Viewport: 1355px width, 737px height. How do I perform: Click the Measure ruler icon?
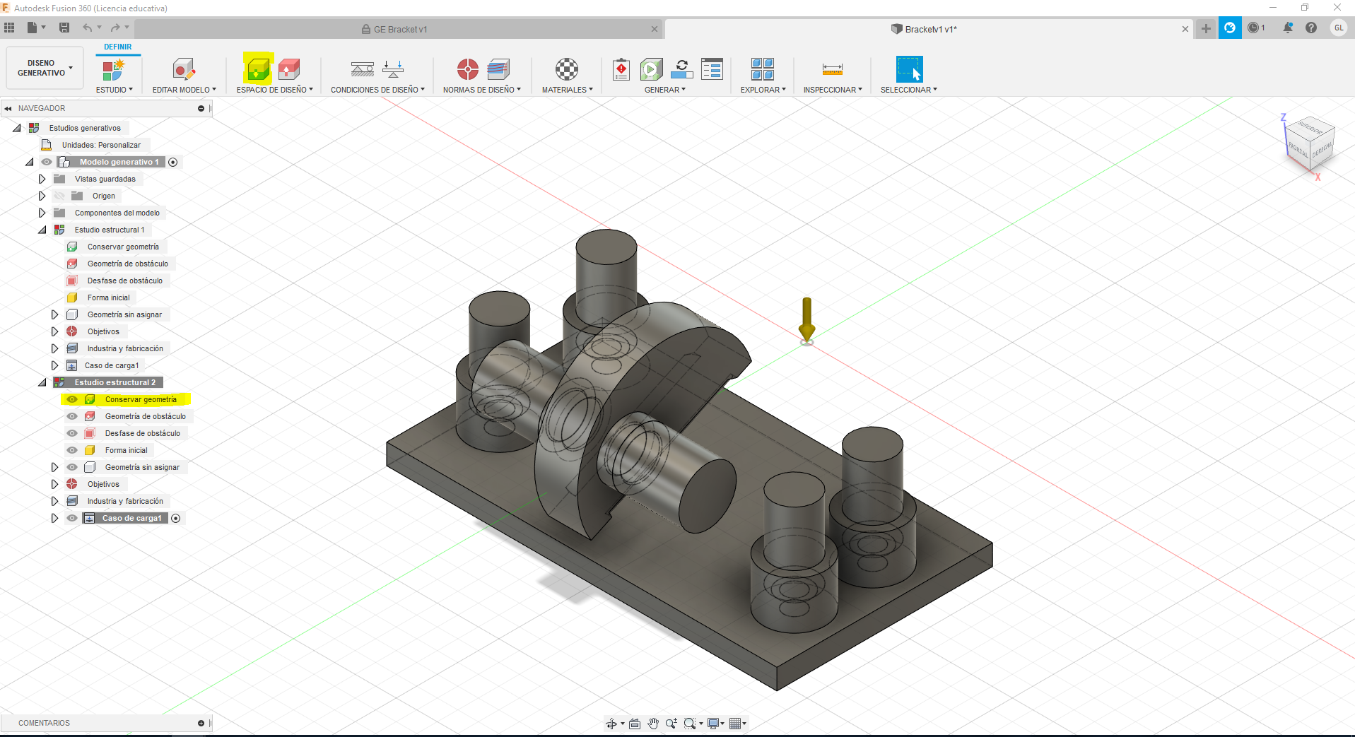pyautogui.click(x=833, y=69)
